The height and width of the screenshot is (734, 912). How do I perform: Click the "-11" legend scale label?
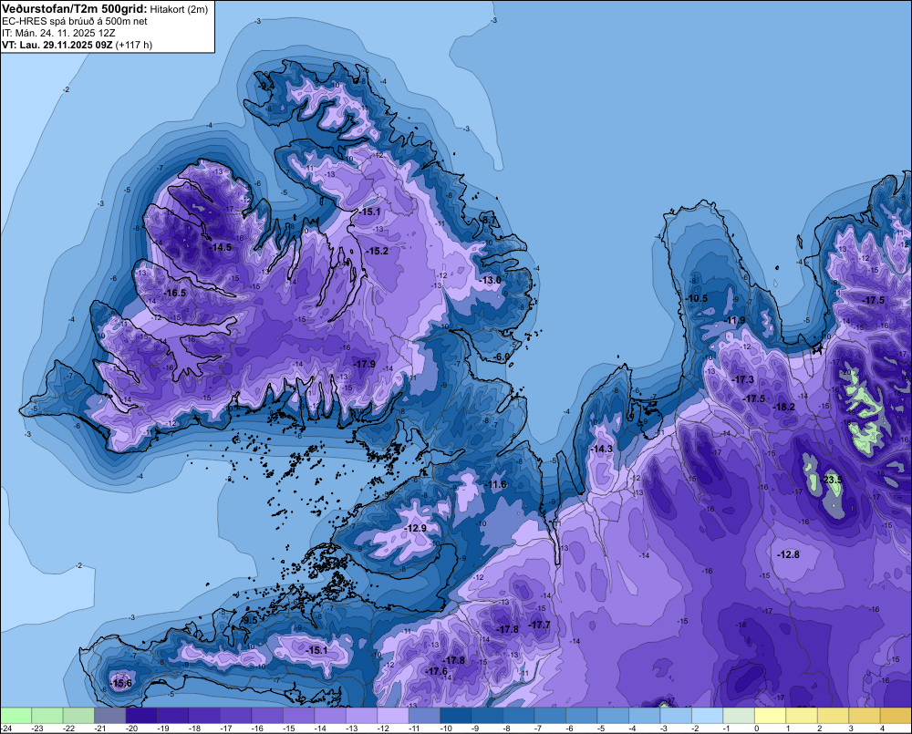click(x=414, y=729)
